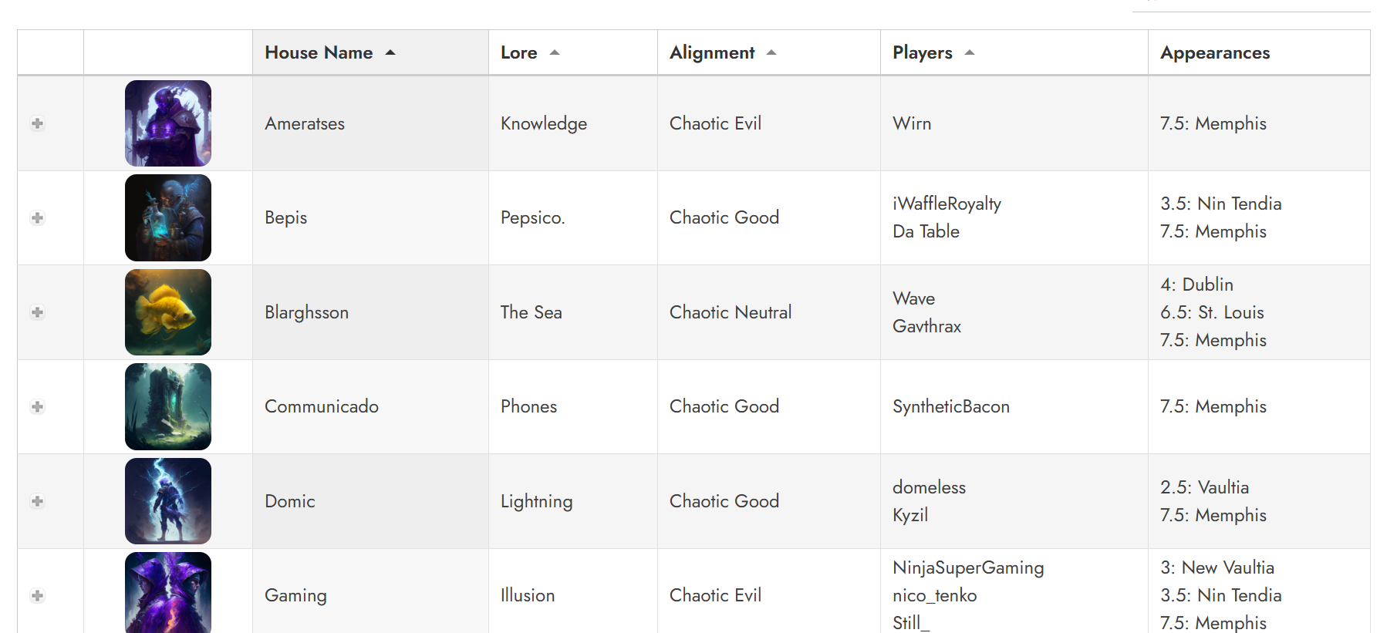The height and width of the screenshot is (633, 1387).
Task: Open the Bepis potion holder image
Action: pyautogui.click(x=168, y=218)
